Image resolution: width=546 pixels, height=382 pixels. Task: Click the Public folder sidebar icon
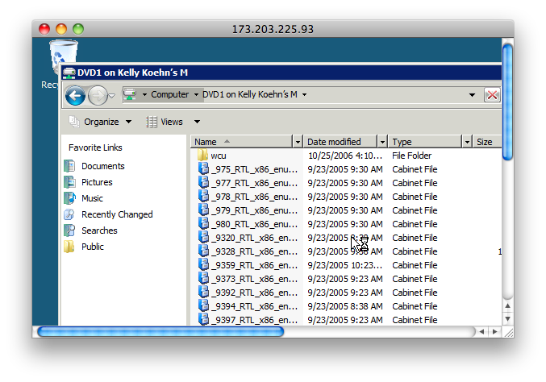[69, 247]
